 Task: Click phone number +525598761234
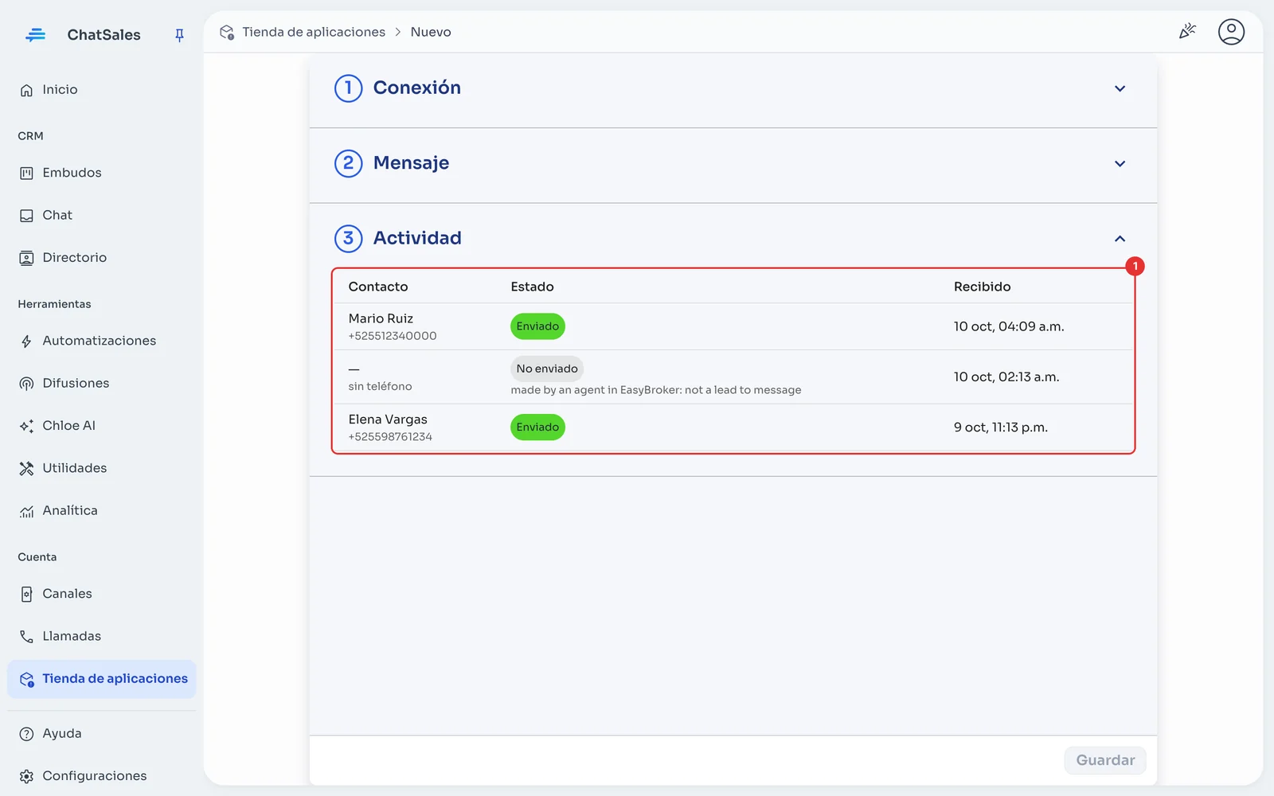[x=390, y=437]
